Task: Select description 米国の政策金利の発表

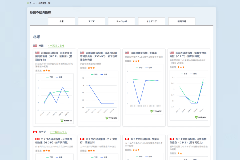Action: [x=91, y=64]
